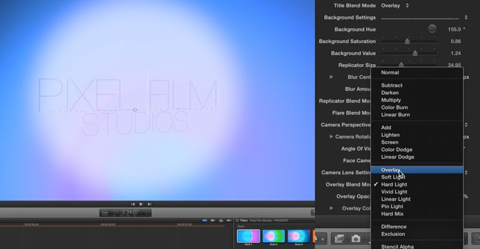Toggle the blue skimming icon above timeline
This screenshot has height=249, width=480.
(204, 220)
